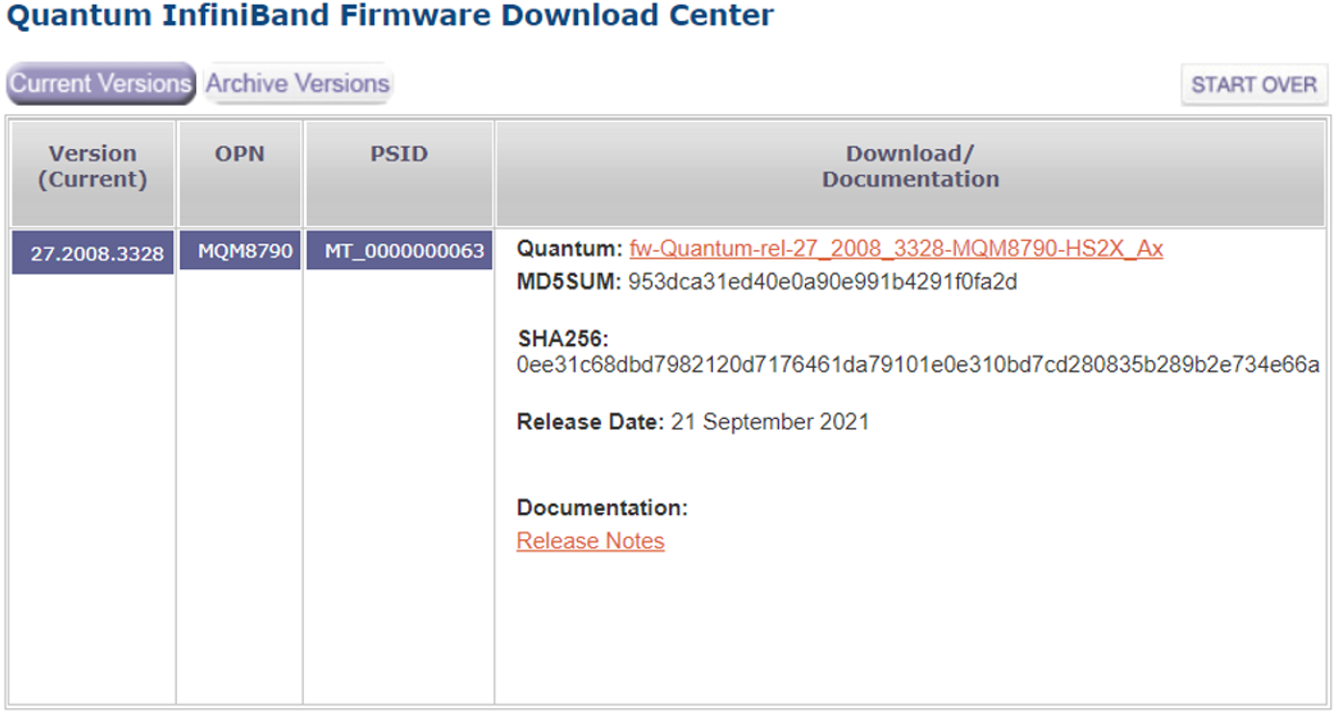This screenshot has height=714, width=1336.
Task: Switch to the Current Versions tab
Action: coord(101,84)
